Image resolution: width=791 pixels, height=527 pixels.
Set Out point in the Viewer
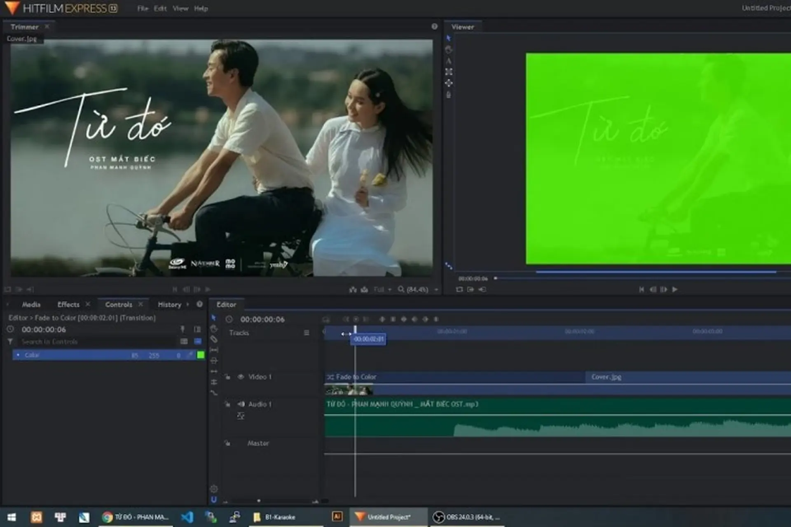point(482,289)
